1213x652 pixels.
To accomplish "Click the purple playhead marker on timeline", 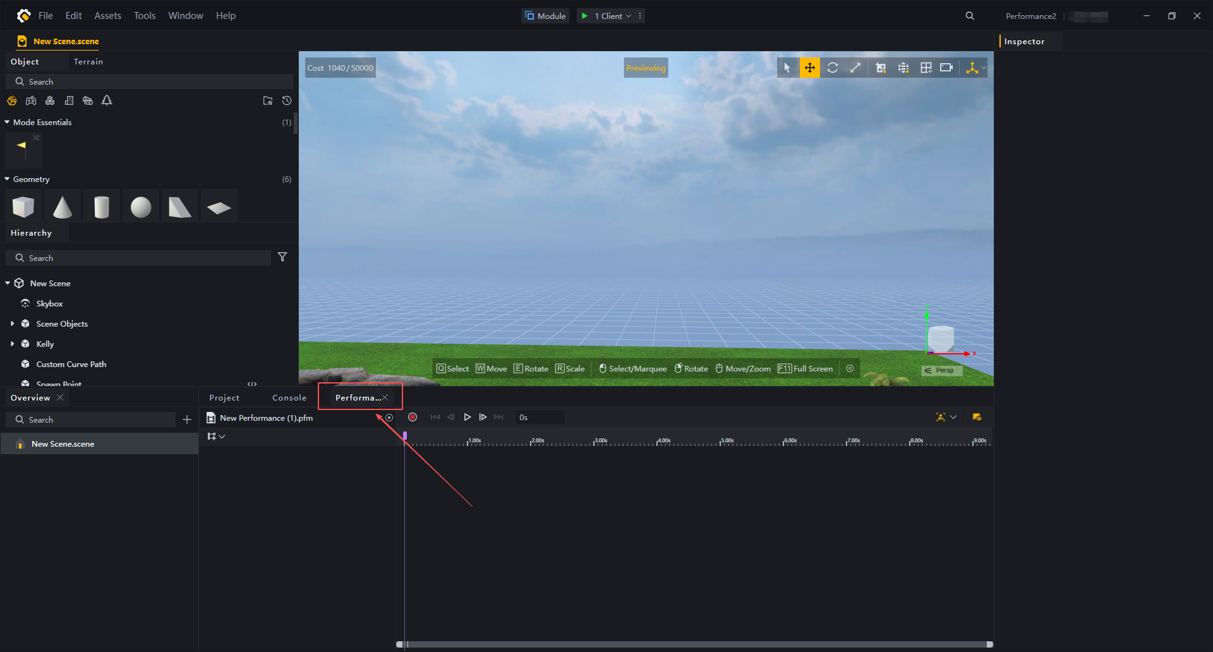I will click(405, 436).
